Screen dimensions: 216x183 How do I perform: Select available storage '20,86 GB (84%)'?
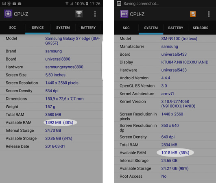tap(59, 138)
